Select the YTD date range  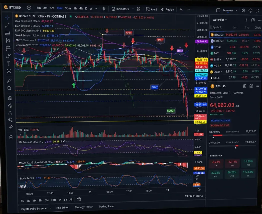[53, 200]
